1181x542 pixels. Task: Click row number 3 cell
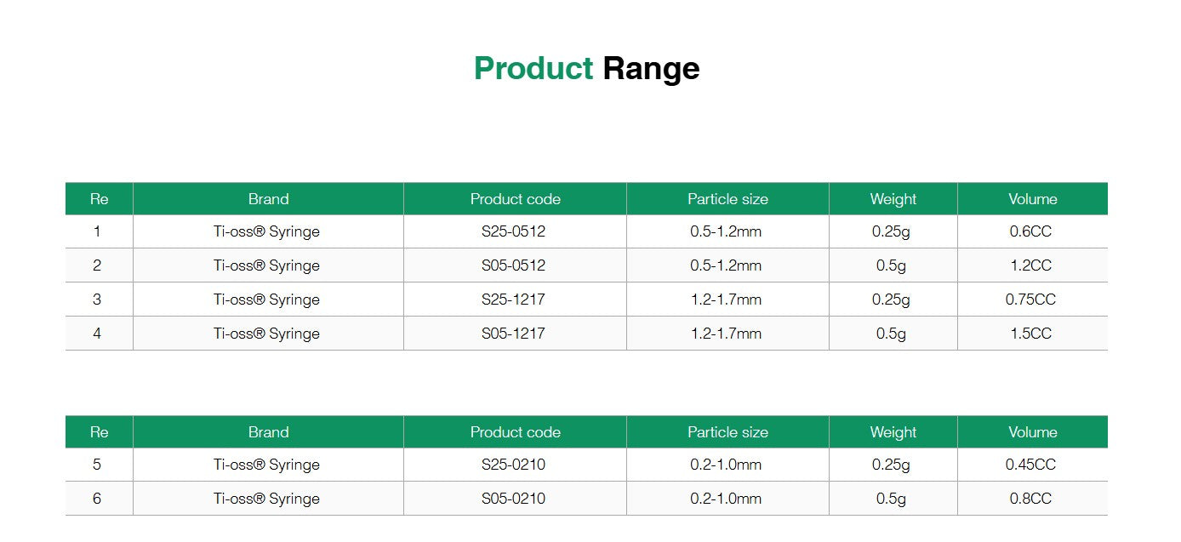tap(97, 300)
